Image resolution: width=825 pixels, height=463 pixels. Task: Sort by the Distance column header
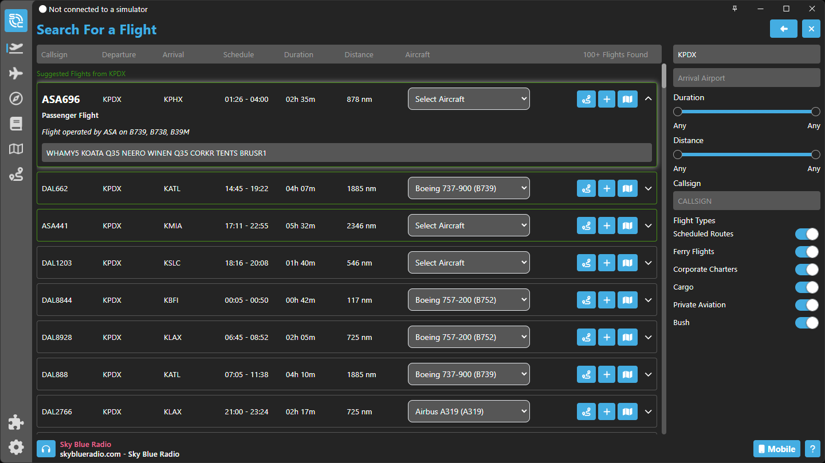pos(359,55)
